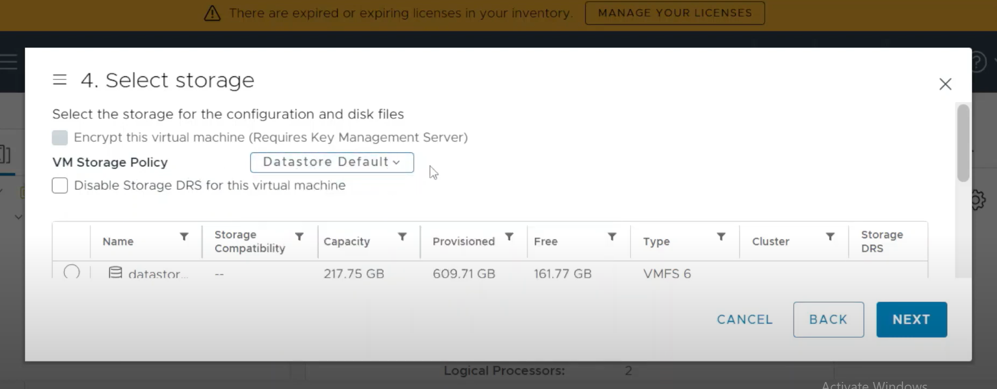This screenshot has width=997, height=389.
Task: Sort by Storage Compatibility column header
Action: pos(250,242)
